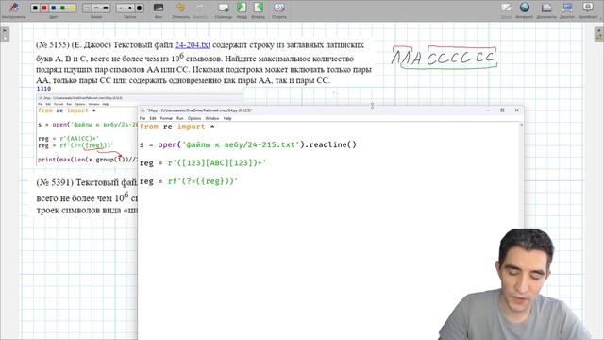The height and width of the screenshot is (340, 604).
Task: Clear the page with Стереть icon
Action: click(x=279, y=8)
